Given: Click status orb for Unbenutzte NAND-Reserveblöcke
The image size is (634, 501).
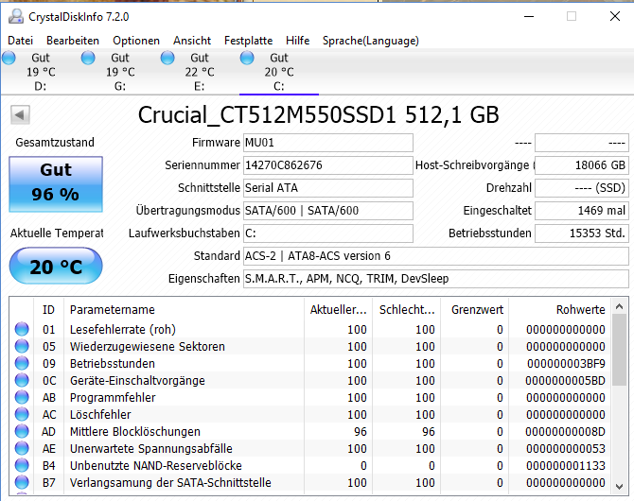Looking at the screenshot, I should (22, 465).
